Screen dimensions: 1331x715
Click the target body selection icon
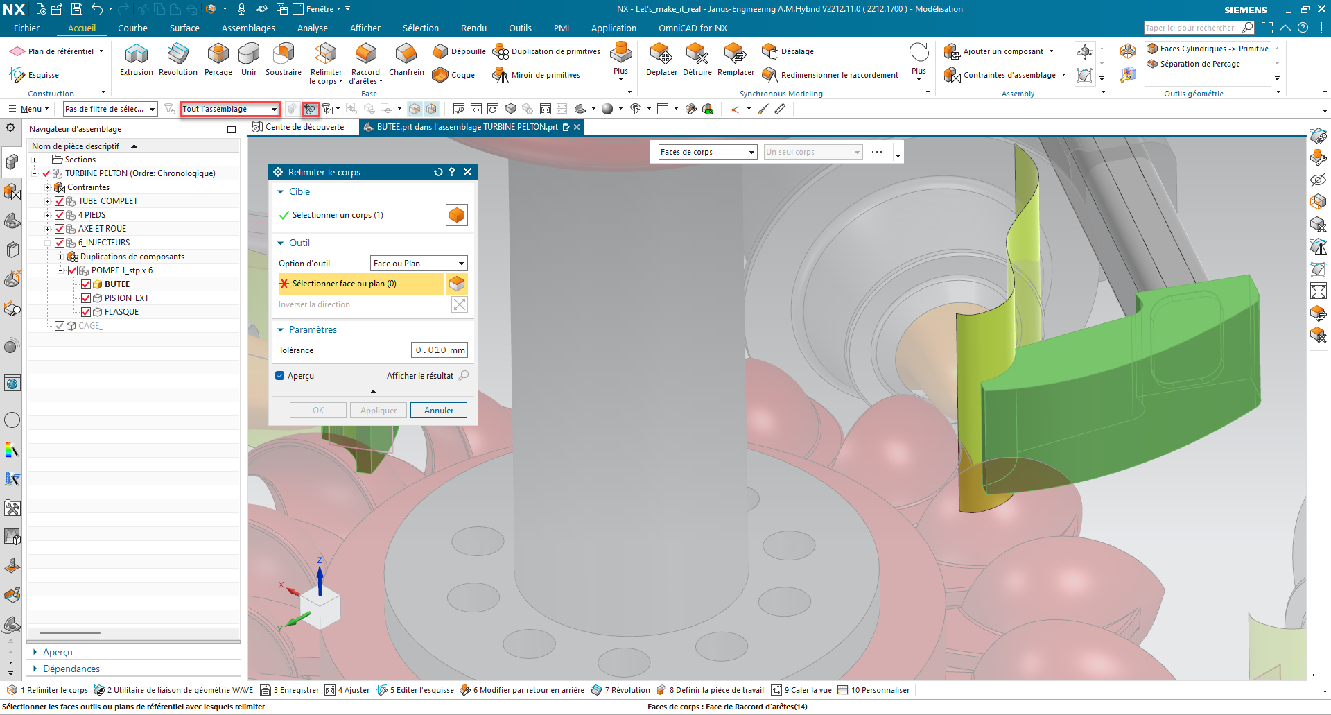point(457,215)
